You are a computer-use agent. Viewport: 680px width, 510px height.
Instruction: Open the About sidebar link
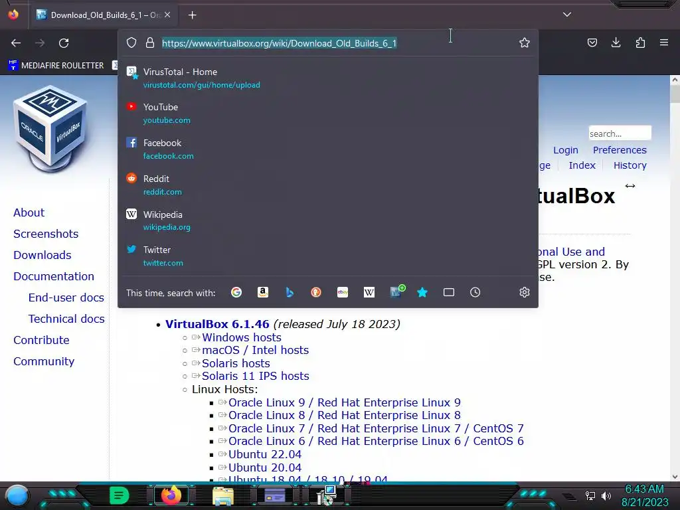click(x=29, y=212)
